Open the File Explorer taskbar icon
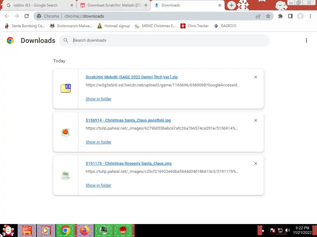 27,231
